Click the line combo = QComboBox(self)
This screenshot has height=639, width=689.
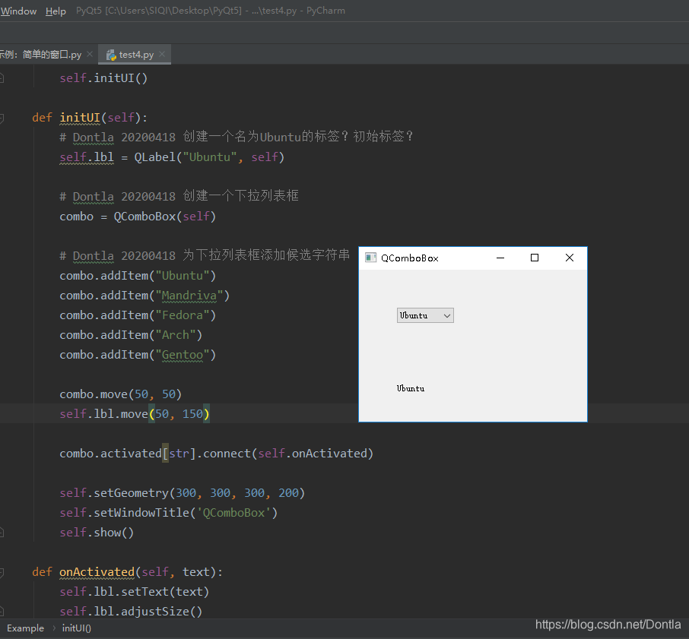[x=138, y=217]
